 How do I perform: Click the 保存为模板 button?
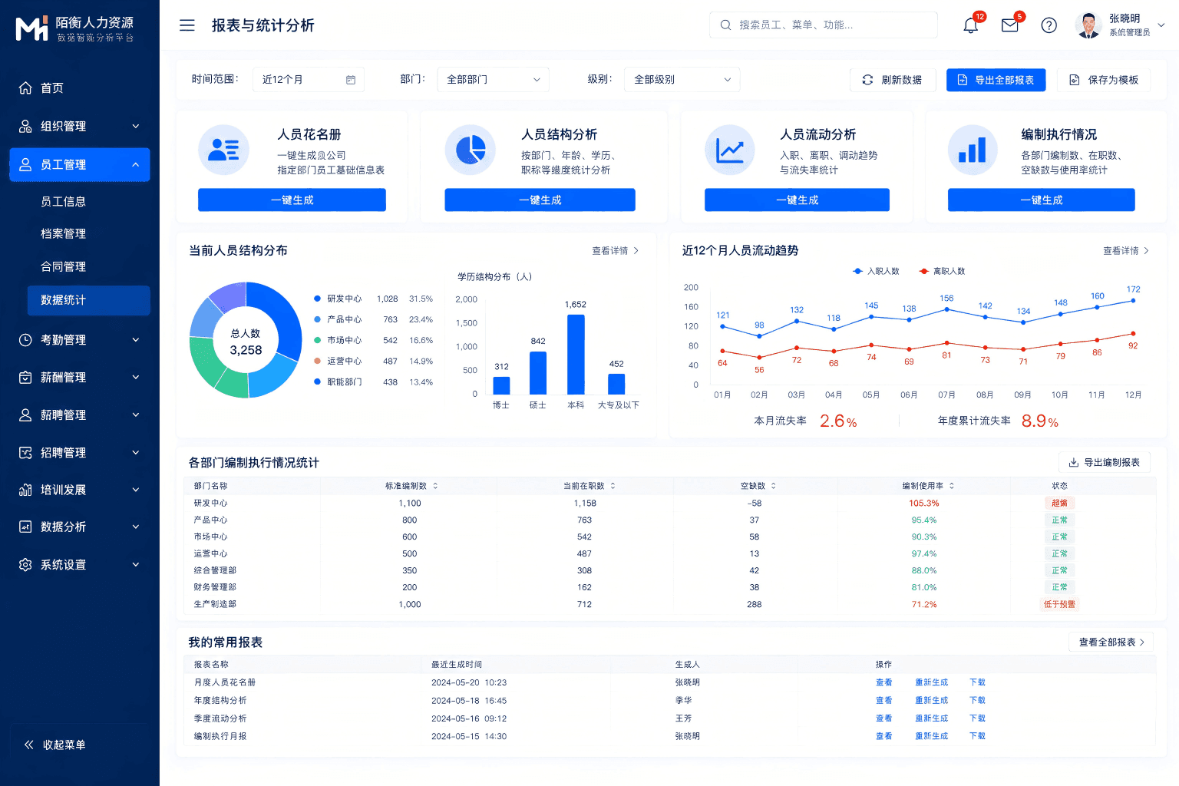click(x=1104, y=80)
